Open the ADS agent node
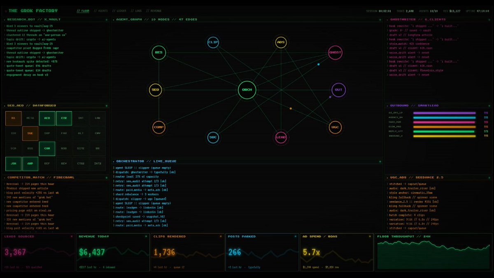Viewport: 494px width, 278px height. 281,42
